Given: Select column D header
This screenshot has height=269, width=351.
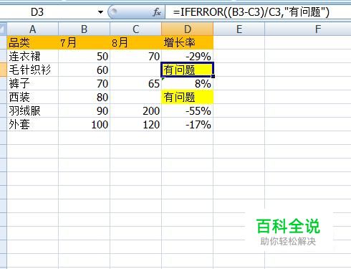Looking at the screenshot, I should click(x=188, y=29).
